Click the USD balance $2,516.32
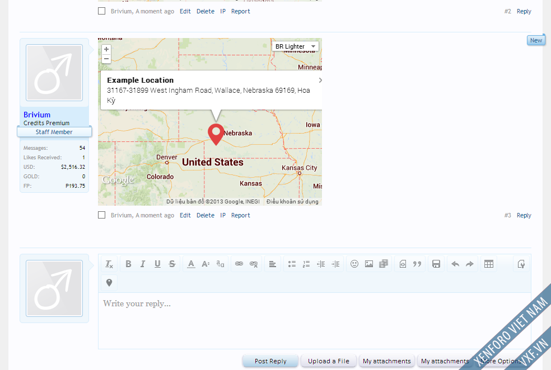 click(73, 167)
